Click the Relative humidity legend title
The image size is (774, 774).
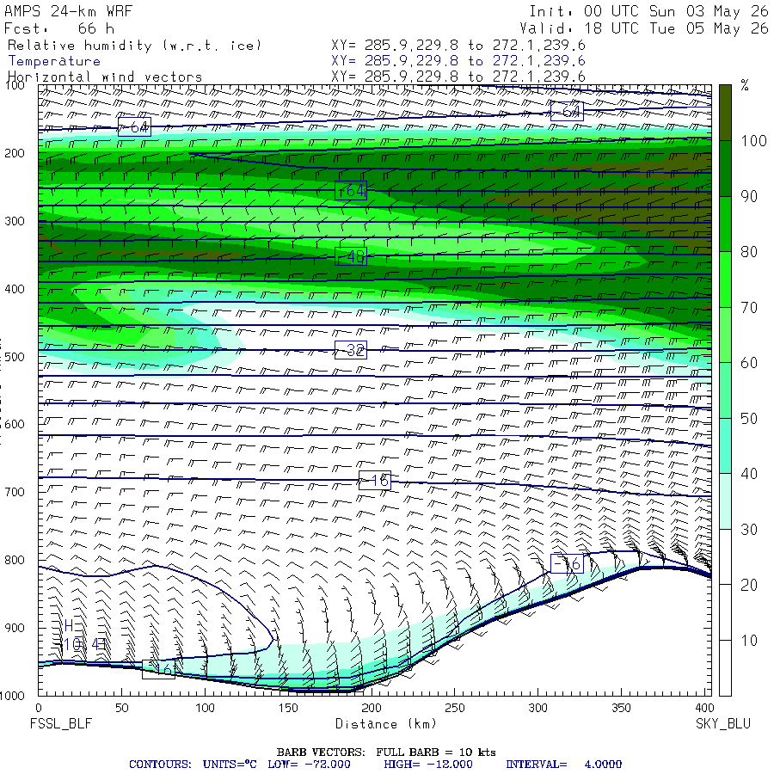(x=134, y=46)
